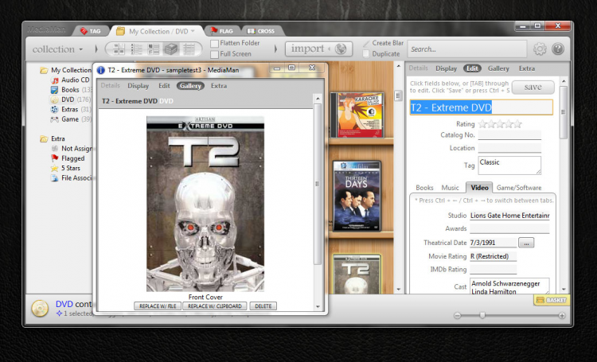Switch to Books field tab
Screen dimensions: 597x362
pyautogui.click(x=424, y=188)
